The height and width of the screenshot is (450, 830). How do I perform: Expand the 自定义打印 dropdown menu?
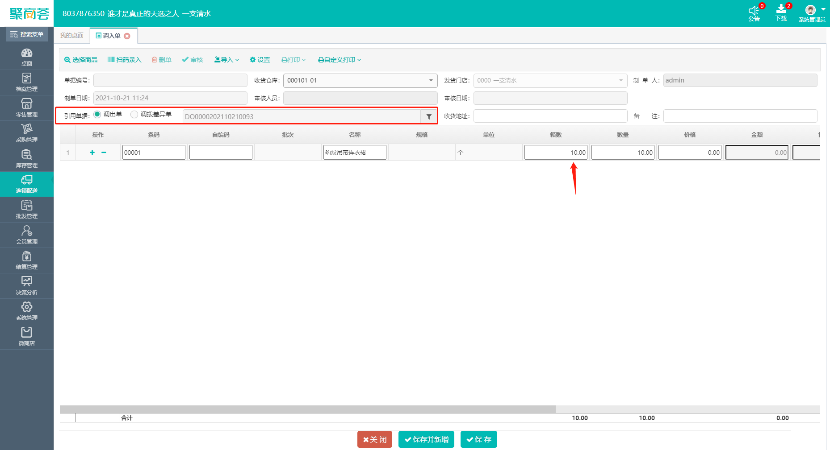pos(340,60)
